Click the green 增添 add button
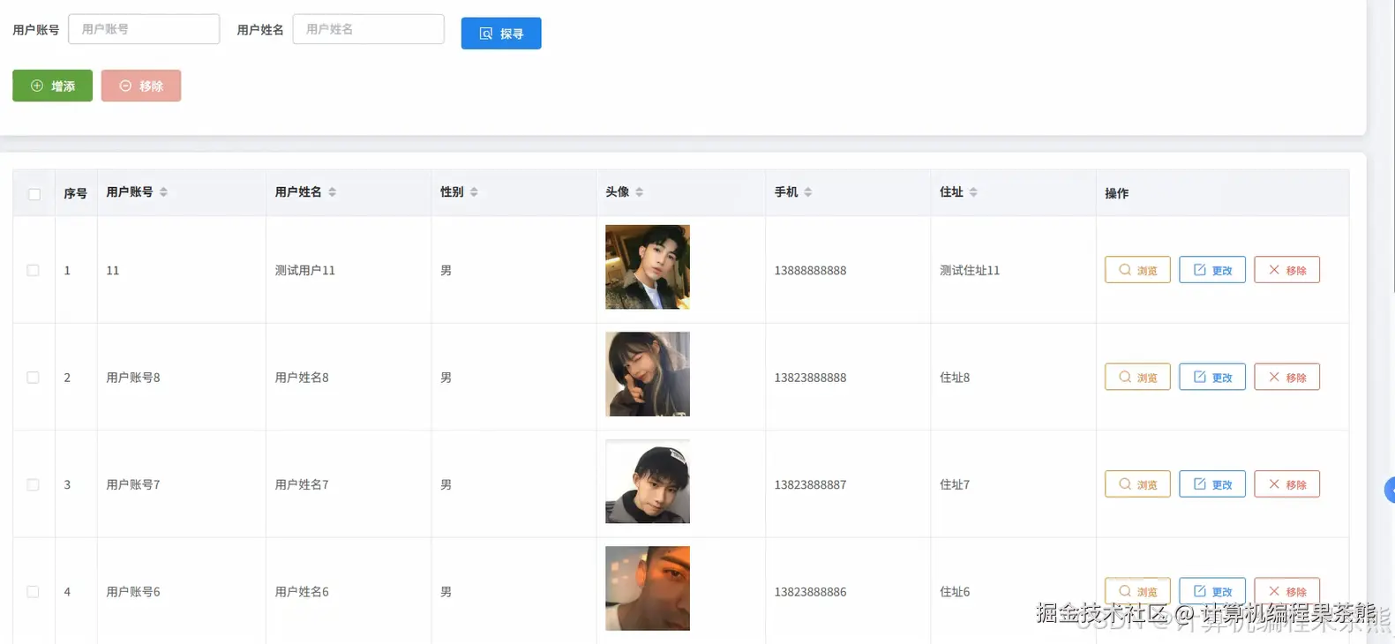 tap(52, 86)
